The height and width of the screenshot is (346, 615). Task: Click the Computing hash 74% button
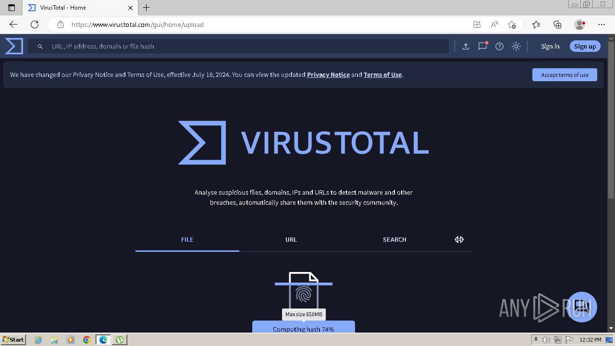pos(304,327)
